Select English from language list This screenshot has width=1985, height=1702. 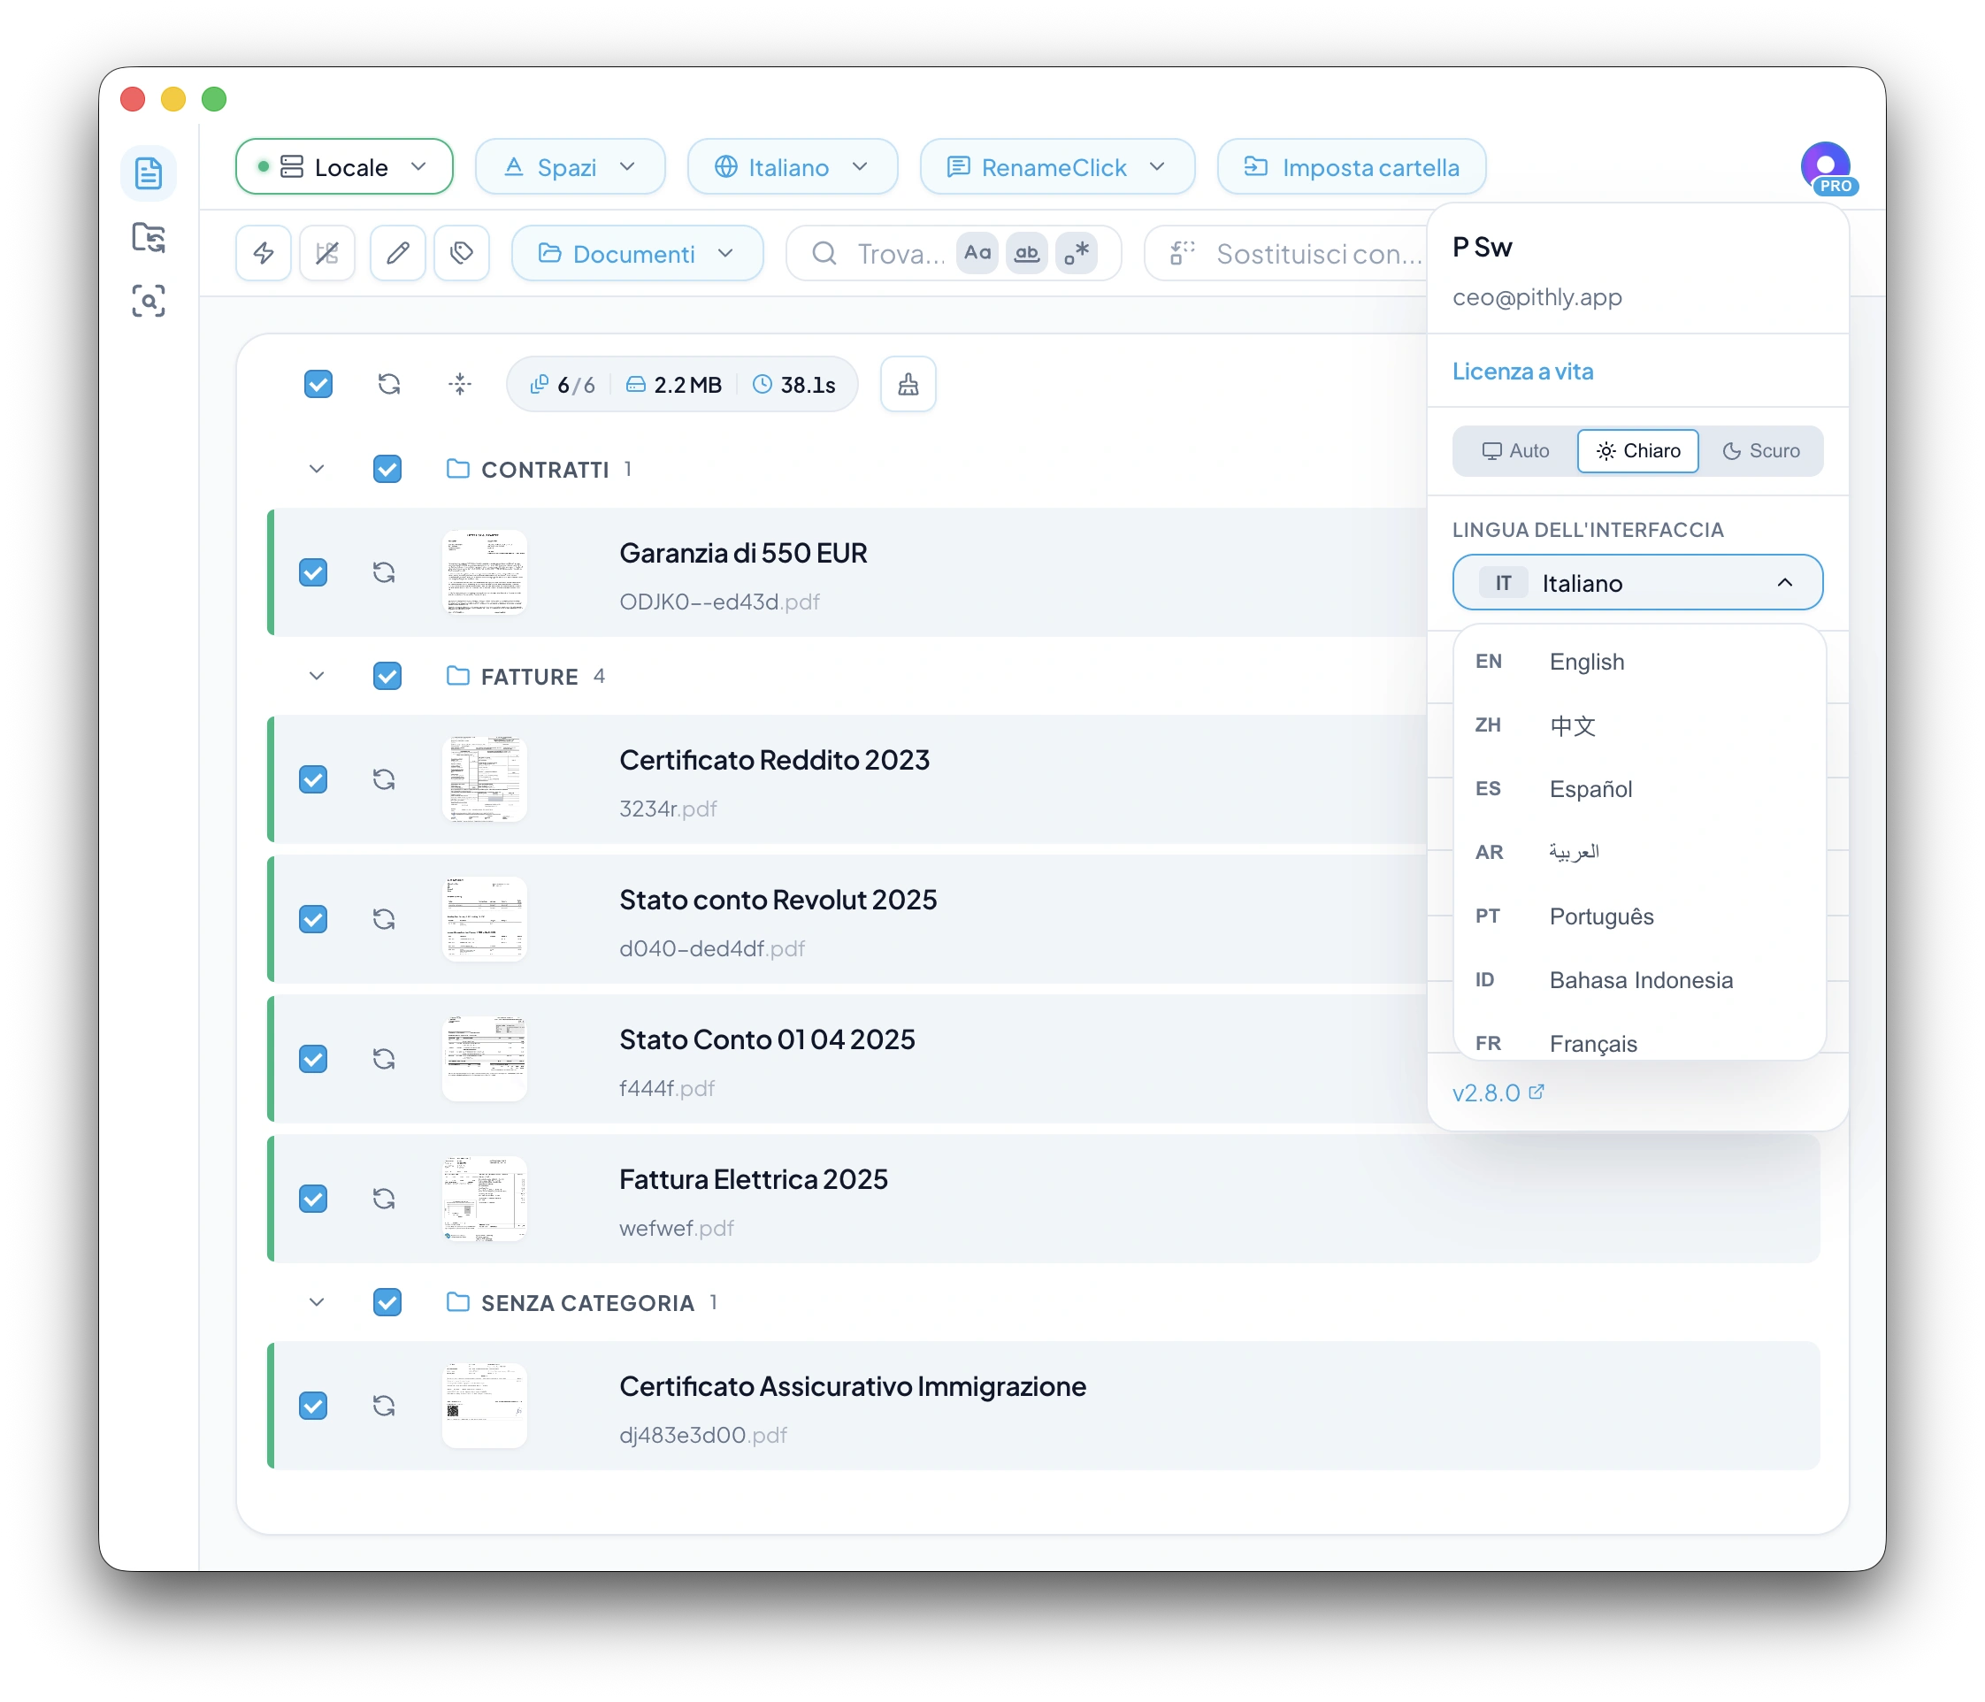pyautogui.click(x=1639, y=662)
